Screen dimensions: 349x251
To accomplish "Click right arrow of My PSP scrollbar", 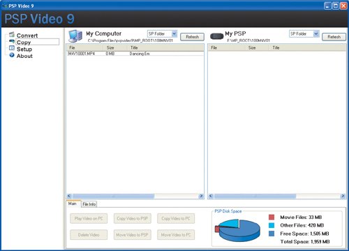I will (x=343, y=196).
